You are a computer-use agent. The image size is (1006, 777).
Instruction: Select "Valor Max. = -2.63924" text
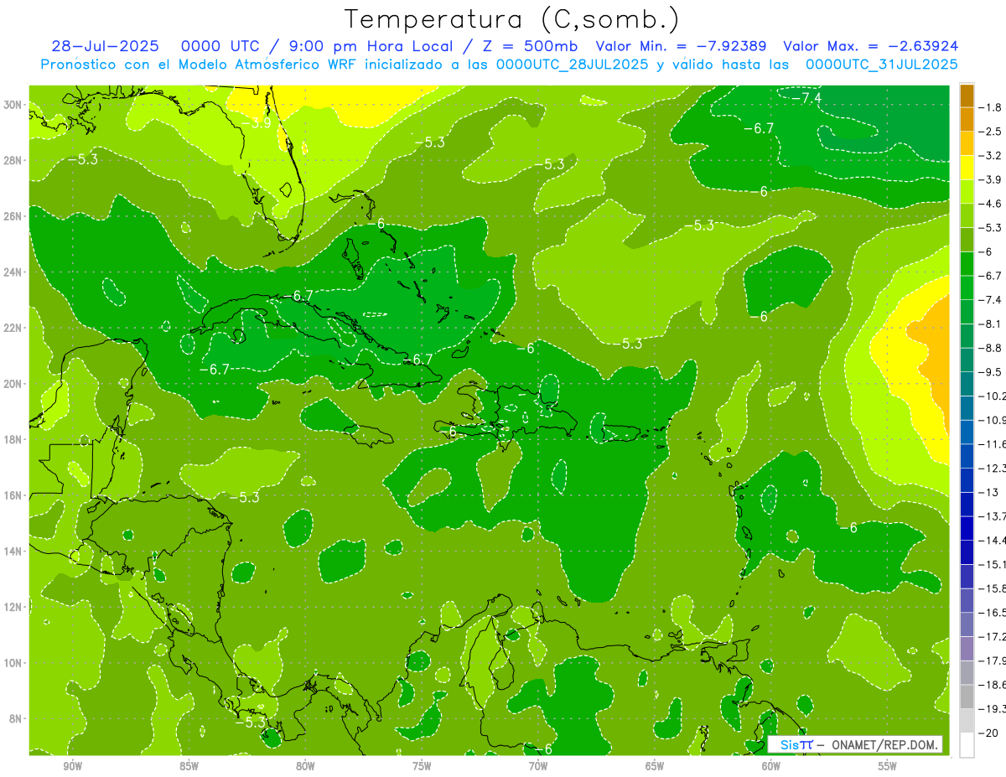871,46
